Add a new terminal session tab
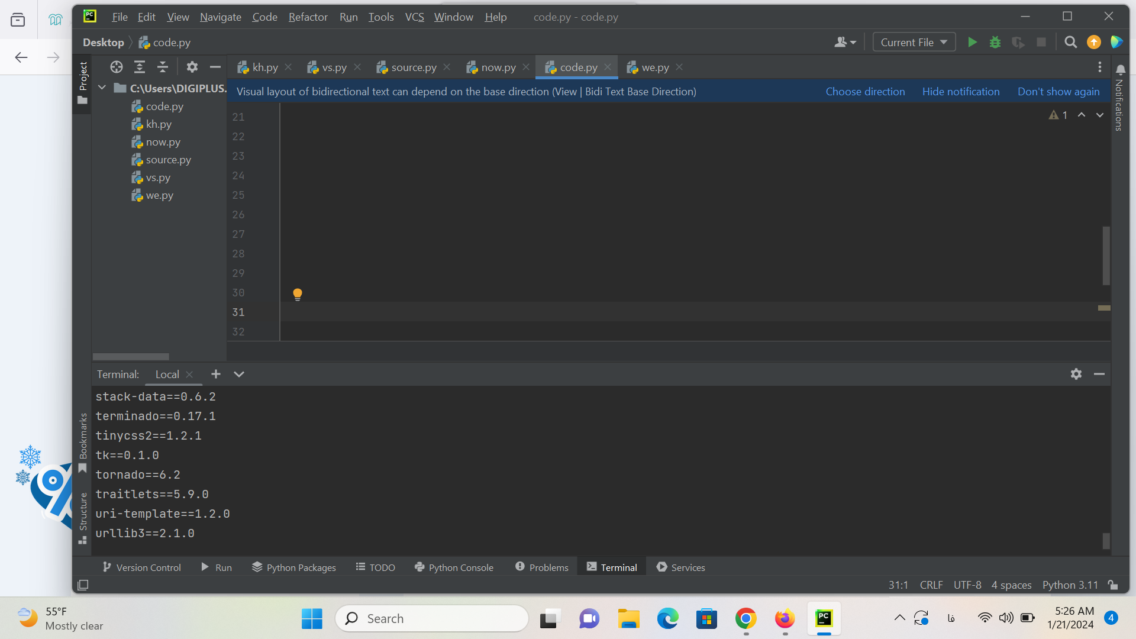Image resolution: width=1136 pixels, height=639 pixels. point(216,374)
